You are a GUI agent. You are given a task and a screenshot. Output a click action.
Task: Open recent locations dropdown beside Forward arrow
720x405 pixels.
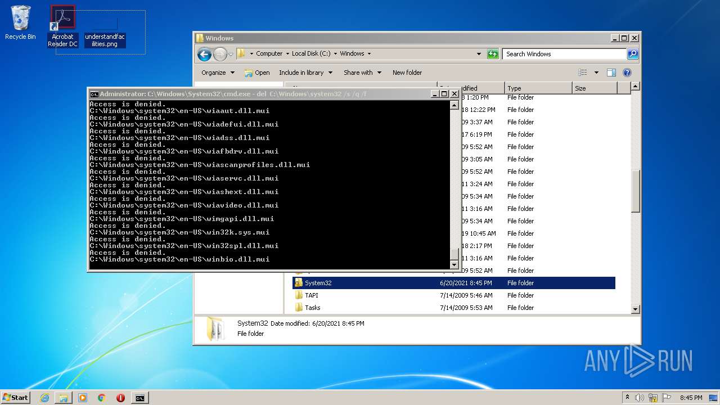point(231,55)
